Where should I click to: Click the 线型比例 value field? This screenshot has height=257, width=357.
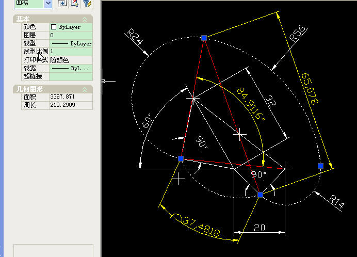71,52
